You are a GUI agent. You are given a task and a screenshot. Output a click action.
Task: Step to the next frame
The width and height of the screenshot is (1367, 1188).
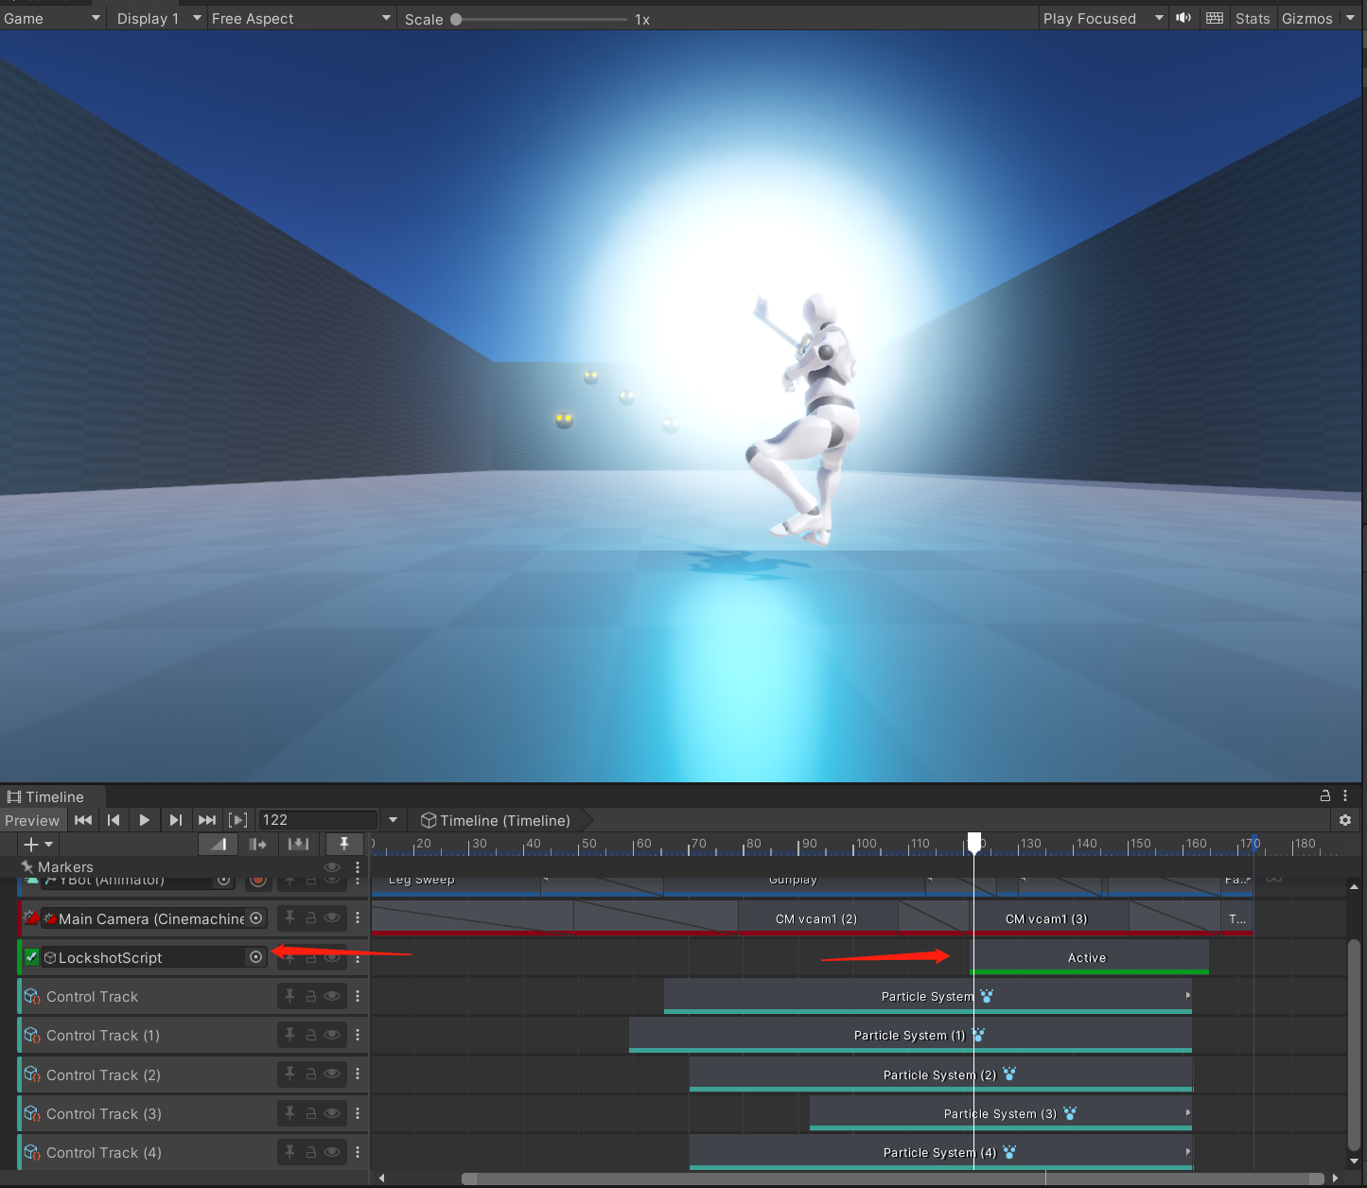(x=175, y=820)
